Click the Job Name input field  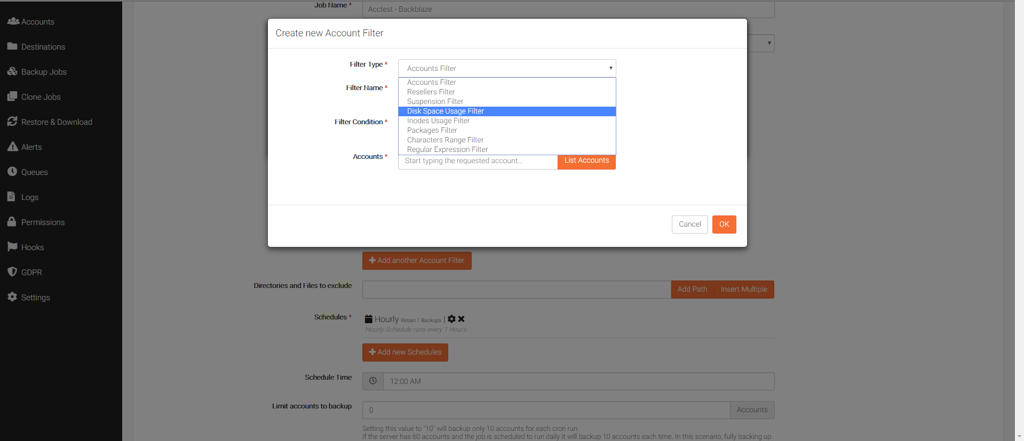tap(568, 9)
